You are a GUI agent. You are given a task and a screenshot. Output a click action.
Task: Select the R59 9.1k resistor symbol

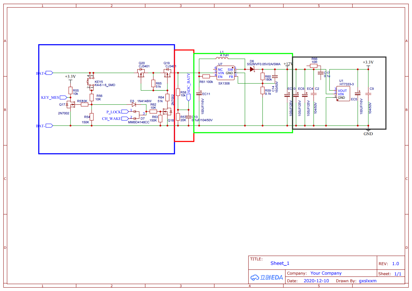coord(263,90)
